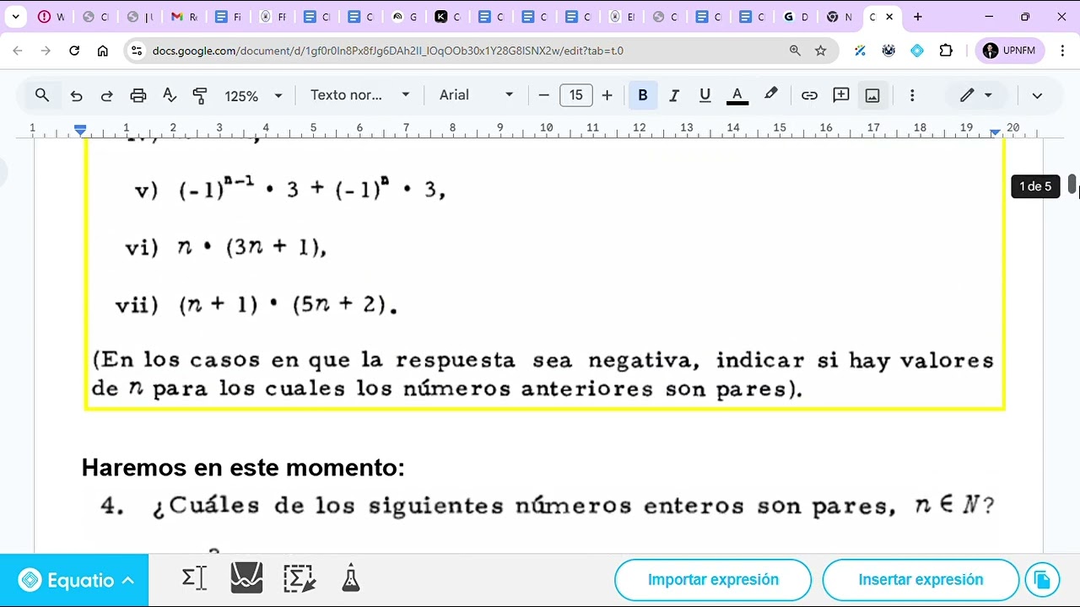
Task: Toggle italic formatting
Action: pyautogui.click(x=673, y=95)
